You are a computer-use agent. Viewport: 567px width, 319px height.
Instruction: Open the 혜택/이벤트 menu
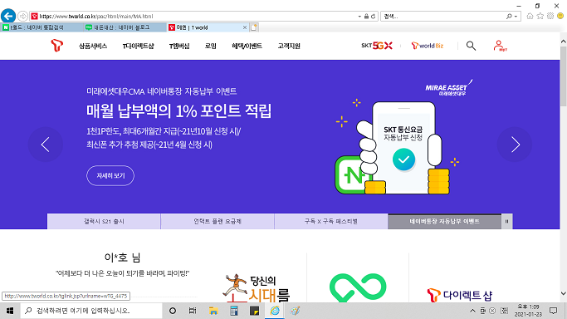247,46
